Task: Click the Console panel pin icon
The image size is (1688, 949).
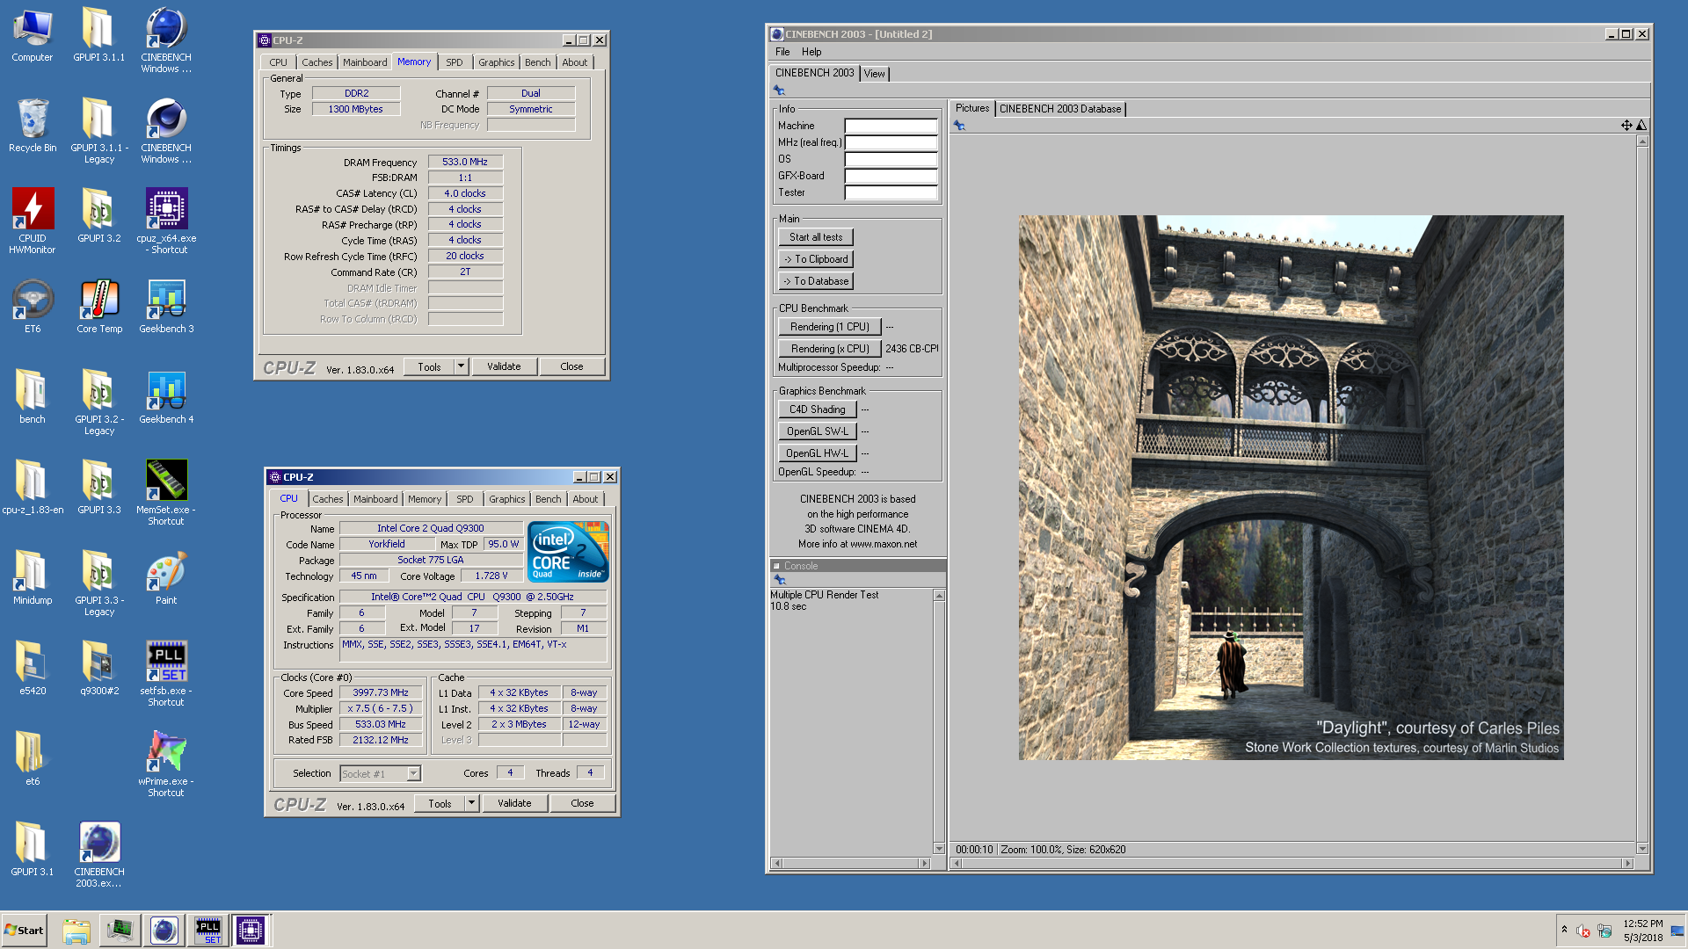Action: (x=779, y=580)
